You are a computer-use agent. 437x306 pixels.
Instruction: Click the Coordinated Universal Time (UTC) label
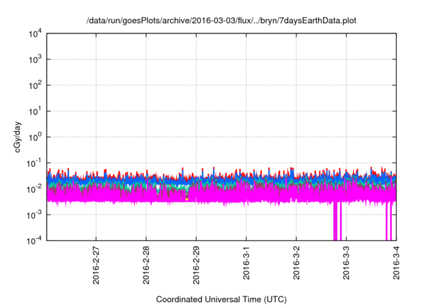221,299
